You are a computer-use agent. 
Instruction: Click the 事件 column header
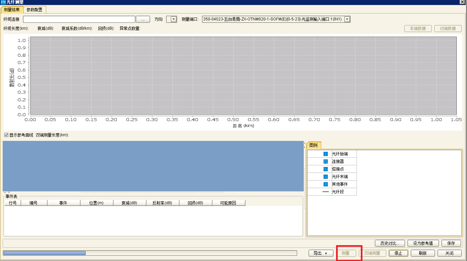[64, 203]
